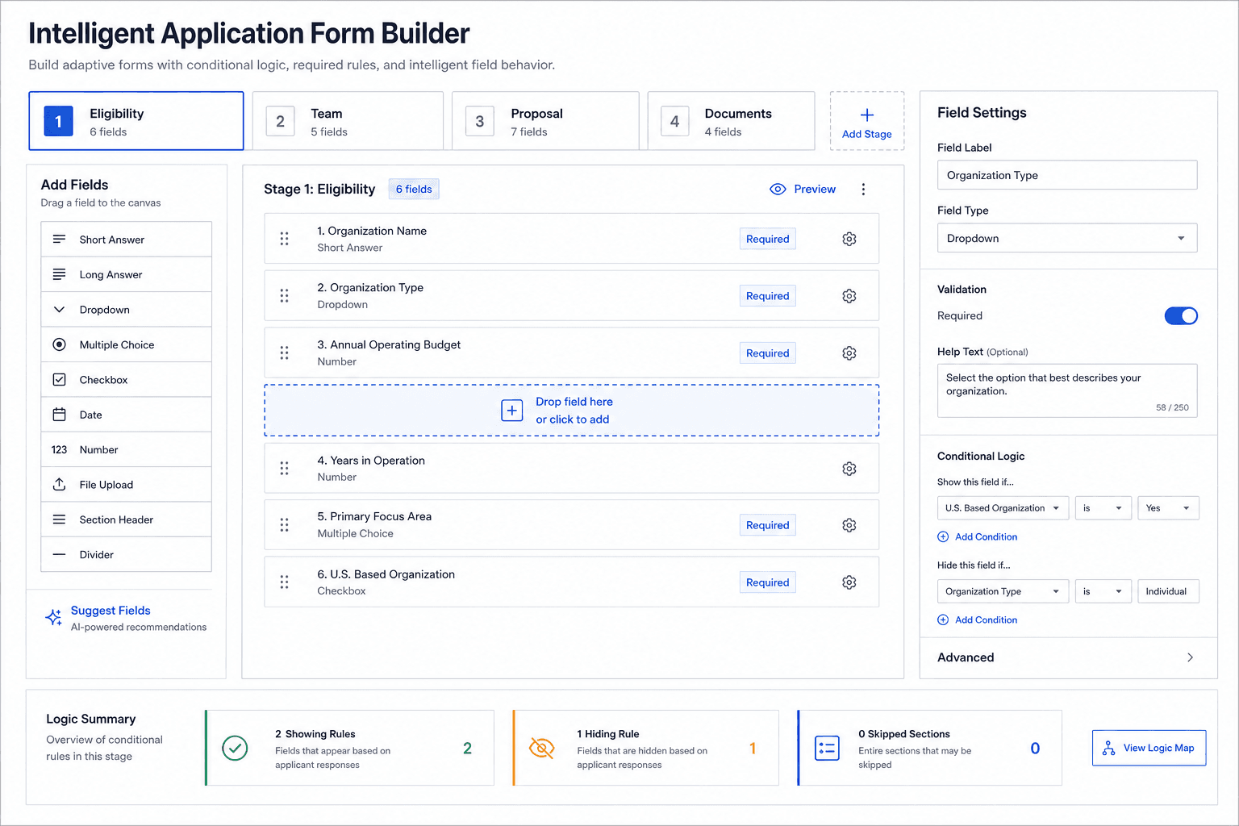Open the Field Type Dropdown selector

pos(1067,238)
